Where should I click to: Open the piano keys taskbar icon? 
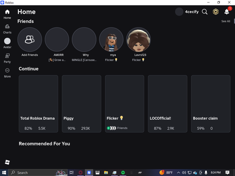pyautogui.click(x=97, y=173)
